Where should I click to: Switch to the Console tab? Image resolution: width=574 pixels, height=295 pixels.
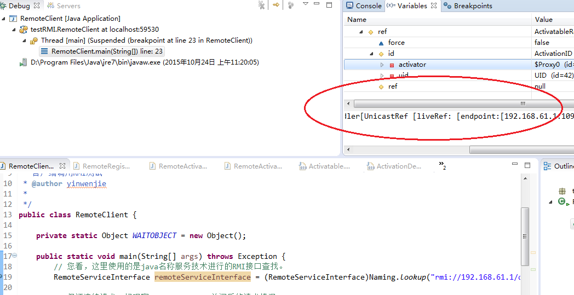[x=364, y=6]
